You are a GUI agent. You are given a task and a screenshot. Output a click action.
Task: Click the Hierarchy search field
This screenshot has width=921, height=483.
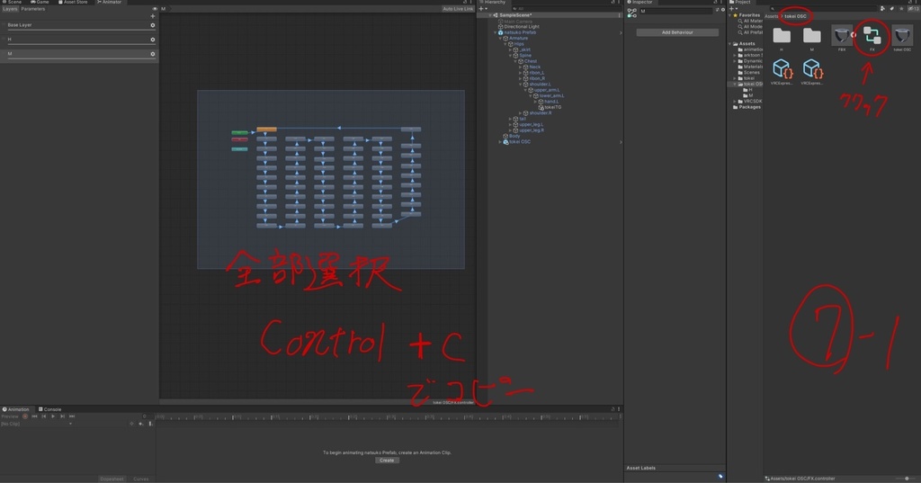[565, 9]
